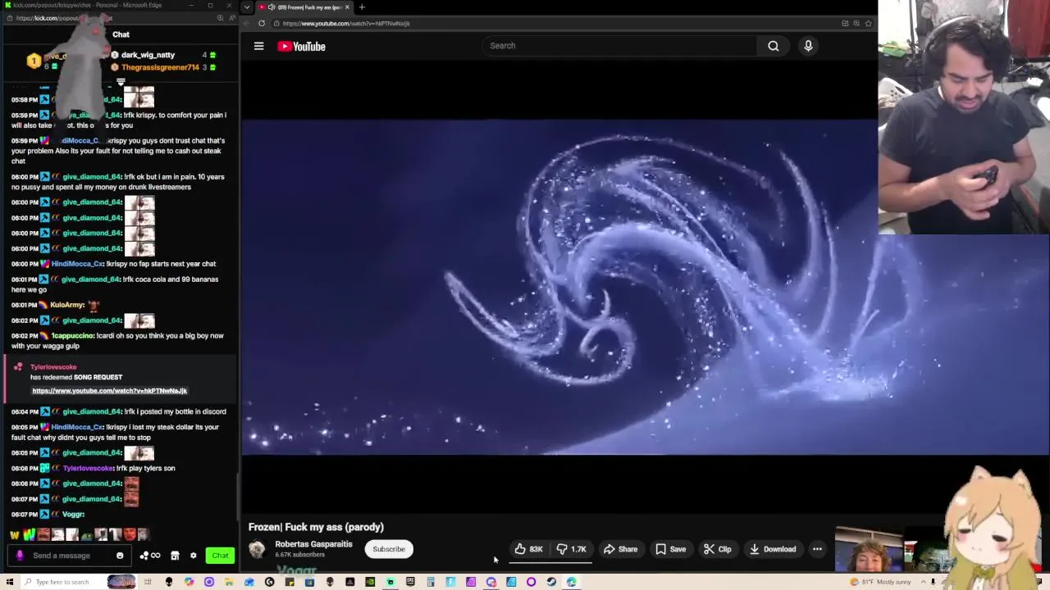
Task: Open the Windows Start menu
Action: point(8,582)
